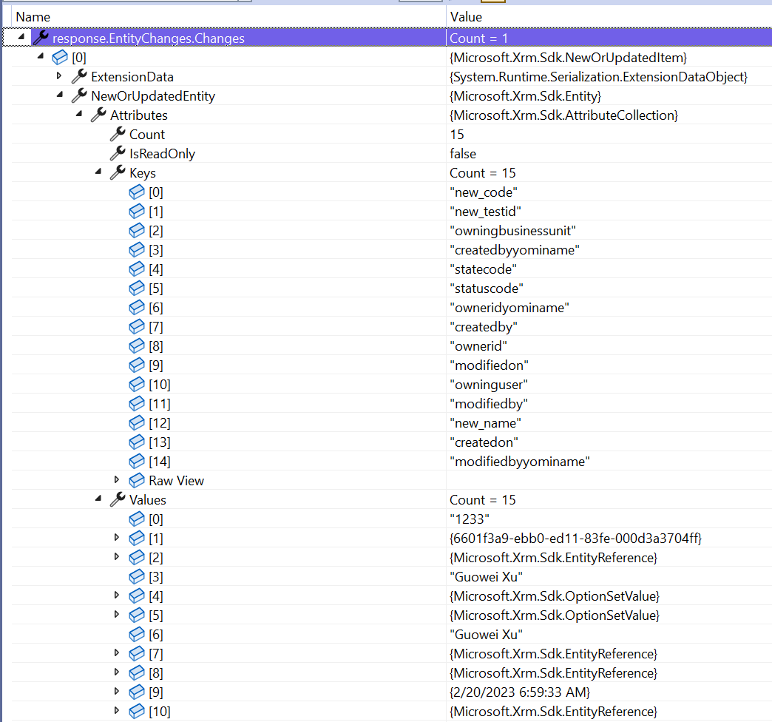This screenshot has height=722, width=772.
Task: Select the GUID value 6601f3a9-ebb0-ed11-83fe-000d3a3704ff
Action: click(x=575, y=539)
